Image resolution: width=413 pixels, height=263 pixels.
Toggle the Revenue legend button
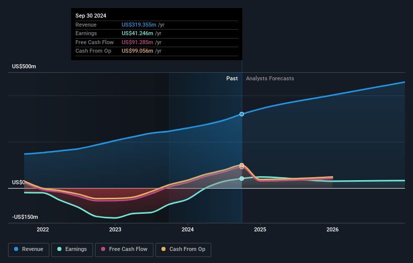click(x=29, y=249)
